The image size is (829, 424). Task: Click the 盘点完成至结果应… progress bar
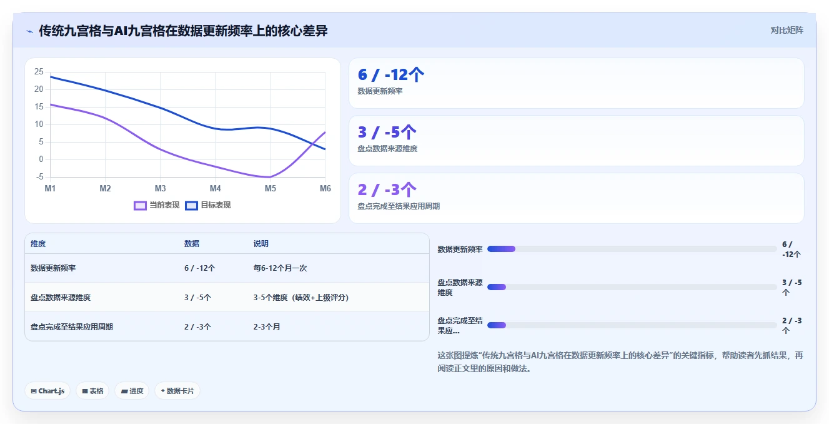pos(632,325)
